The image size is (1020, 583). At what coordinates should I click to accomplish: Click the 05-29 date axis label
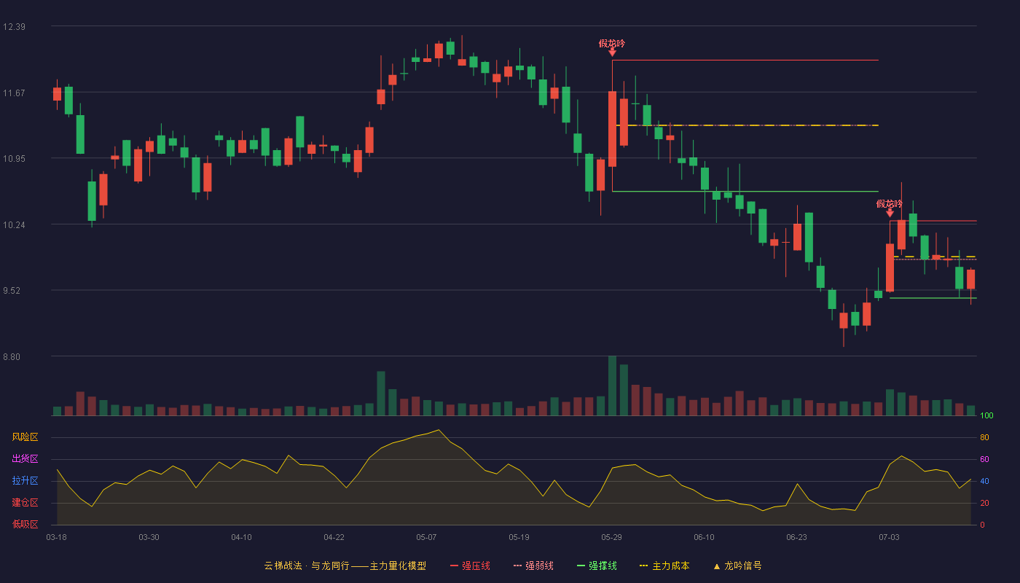[611, 537]
